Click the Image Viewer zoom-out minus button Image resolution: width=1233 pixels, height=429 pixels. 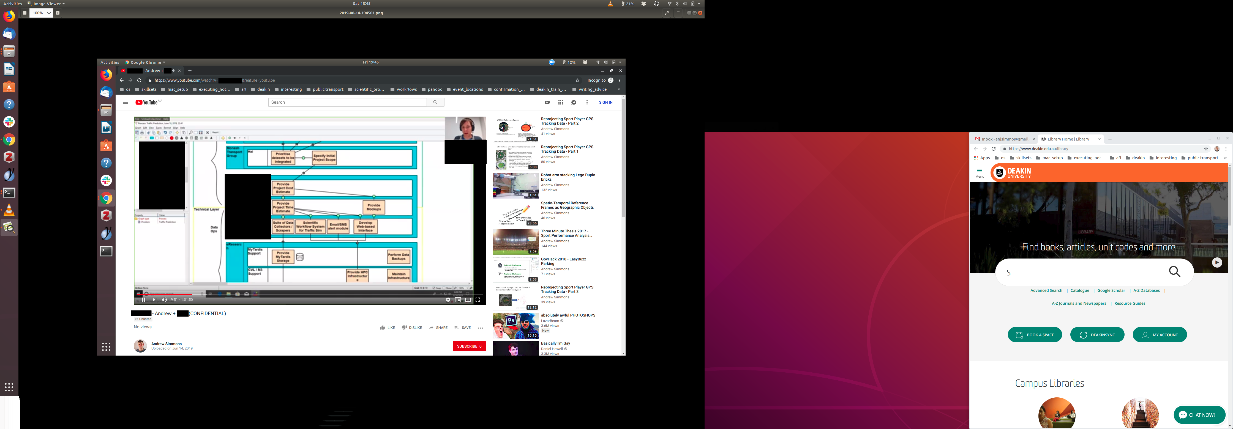pos(24,13)
